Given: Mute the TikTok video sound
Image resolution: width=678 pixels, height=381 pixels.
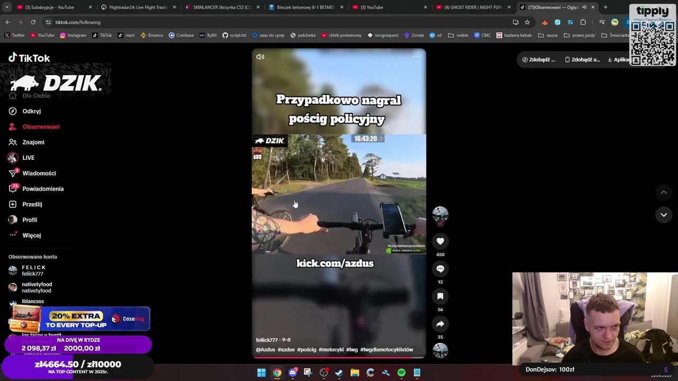Looking at the screenshot, I should coord(260,57).
